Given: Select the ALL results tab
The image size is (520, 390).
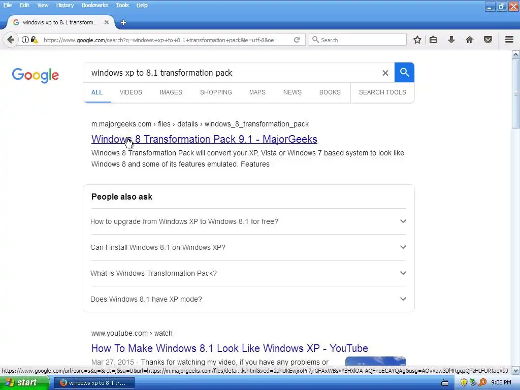Looking at the screenshot, I should [97, 92].
